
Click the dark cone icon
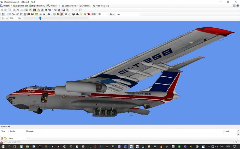(77, 14)
